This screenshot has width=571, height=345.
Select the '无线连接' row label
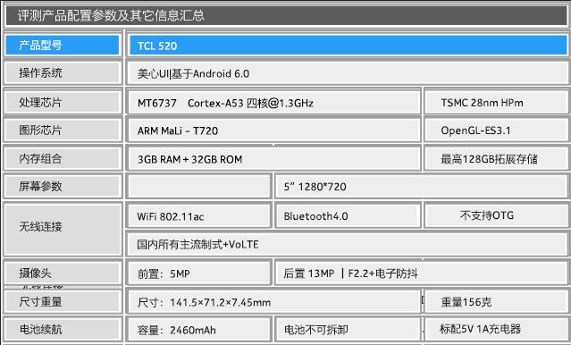coord(63,230)
